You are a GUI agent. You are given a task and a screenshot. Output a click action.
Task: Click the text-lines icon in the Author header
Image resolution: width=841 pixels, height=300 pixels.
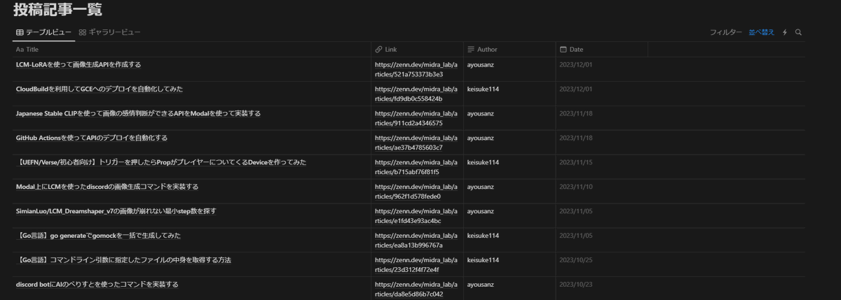click(471, 50)
